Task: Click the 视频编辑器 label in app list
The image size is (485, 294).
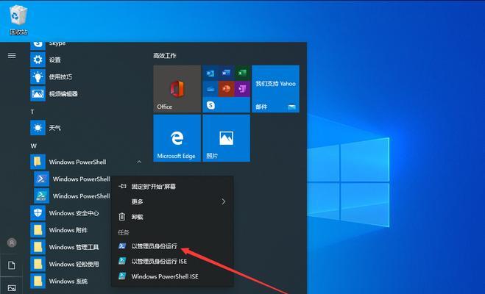Action: pyautogui.click(x=63, y=94)
